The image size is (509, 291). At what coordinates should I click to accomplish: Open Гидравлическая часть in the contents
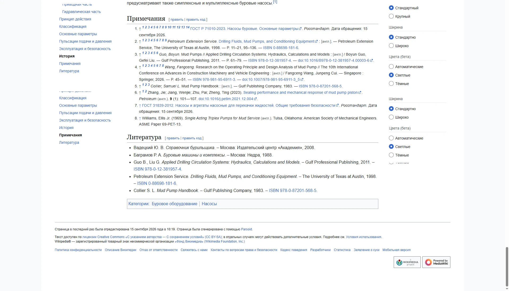81,12
